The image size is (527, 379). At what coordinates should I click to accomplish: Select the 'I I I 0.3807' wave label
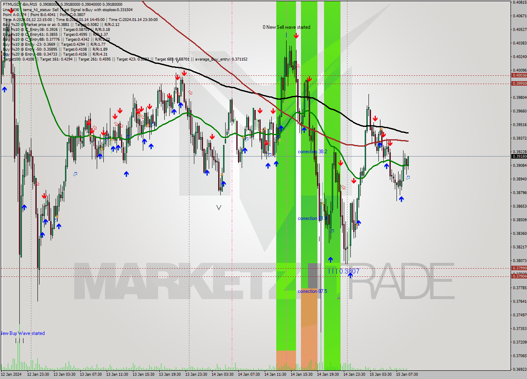[x=344, y=271]
